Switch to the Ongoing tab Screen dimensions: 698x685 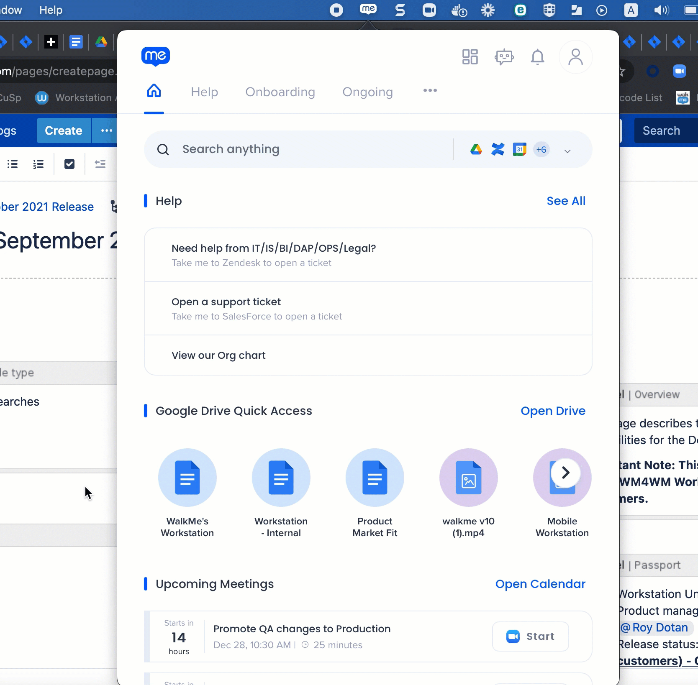[x=367, y=92]
